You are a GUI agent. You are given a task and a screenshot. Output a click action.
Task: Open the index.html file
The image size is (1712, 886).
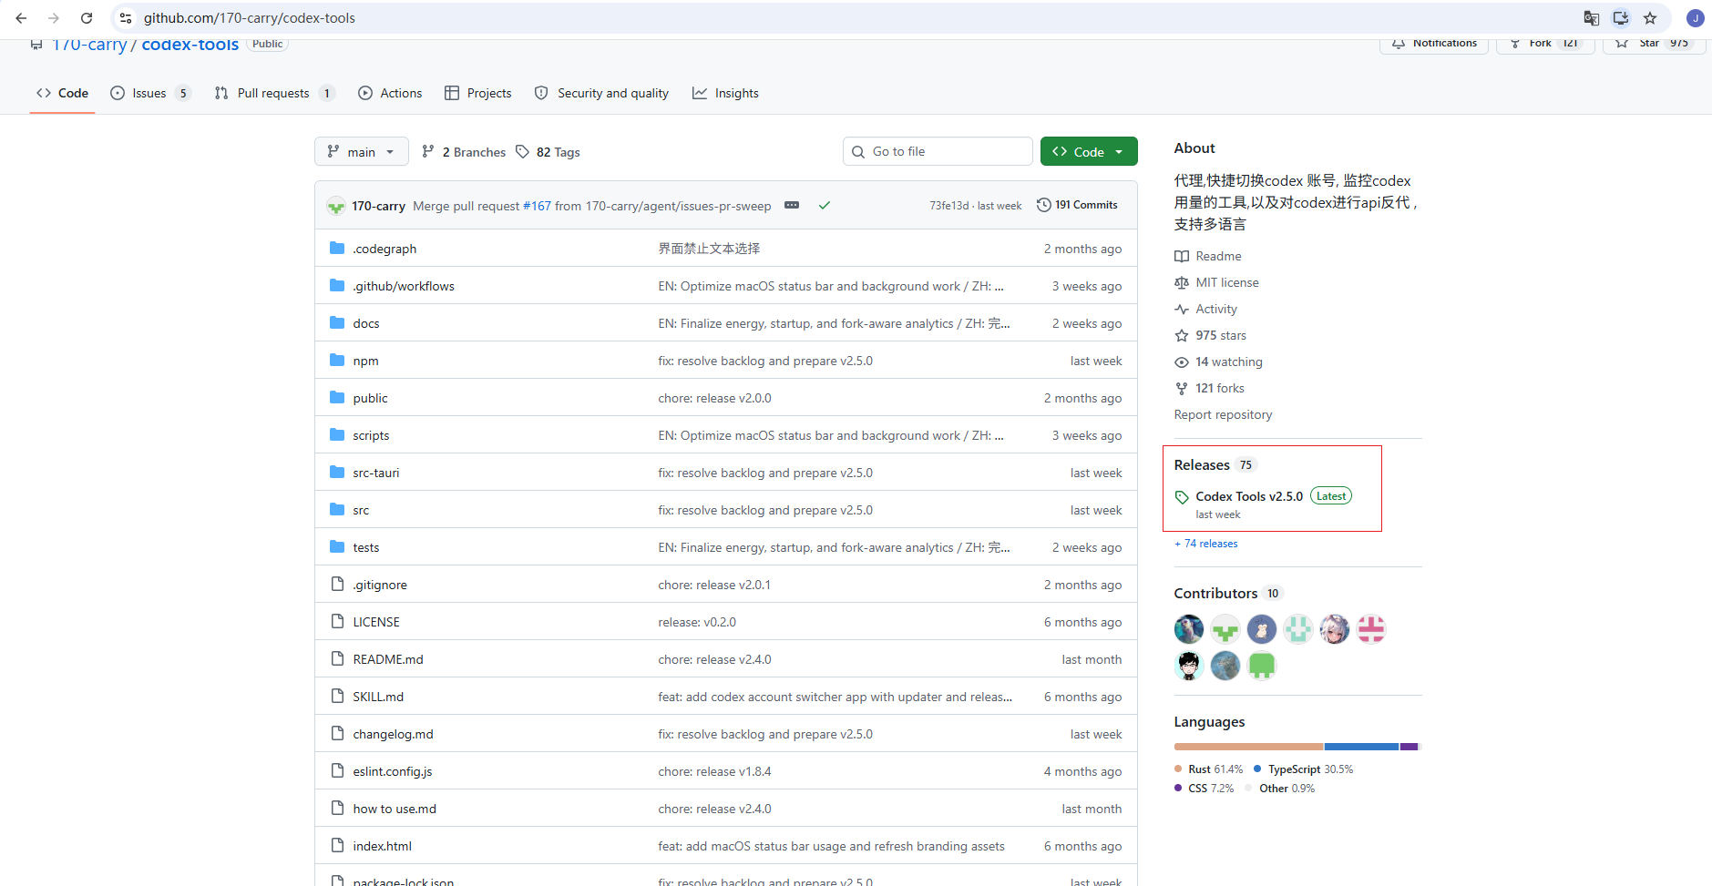coord(383,846)
